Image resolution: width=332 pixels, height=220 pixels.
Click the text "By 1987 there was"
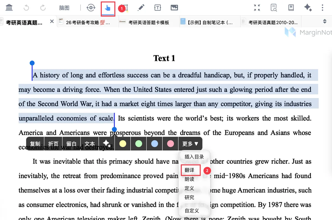coord(285,205)
